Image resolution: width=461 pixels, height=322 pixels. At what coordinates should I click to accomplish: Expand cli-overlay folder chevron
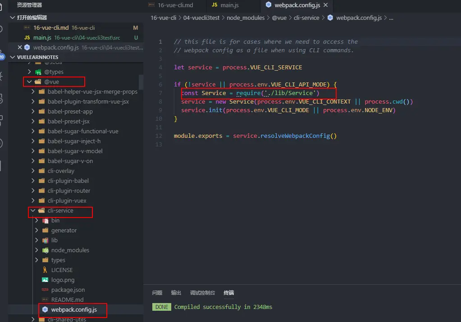pos(32,171)
